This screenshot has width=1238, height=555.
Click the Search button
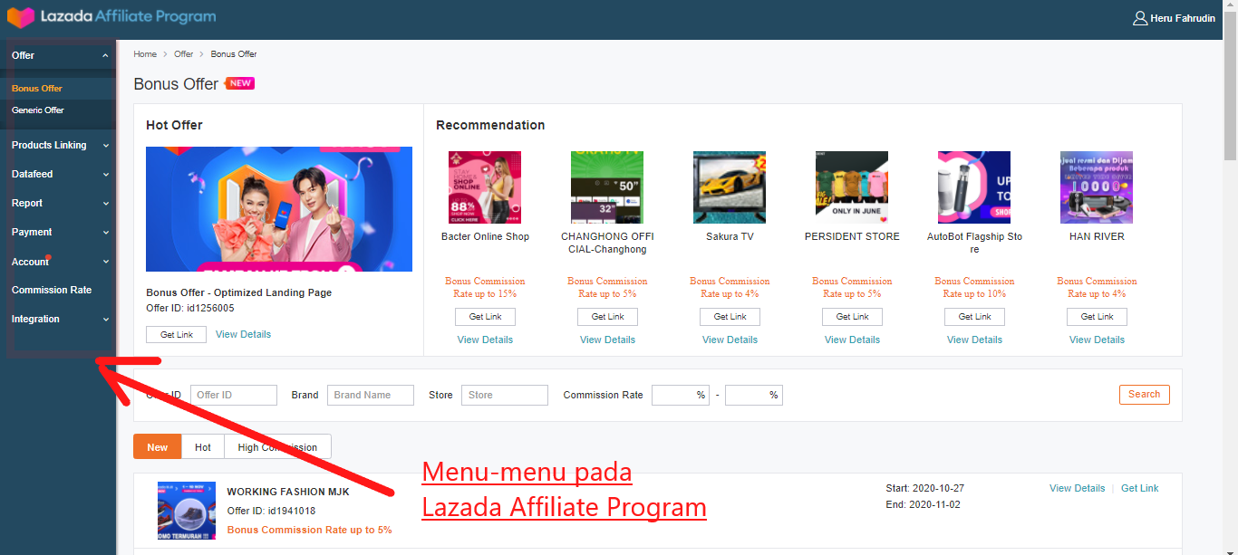tap(1144, 394)
